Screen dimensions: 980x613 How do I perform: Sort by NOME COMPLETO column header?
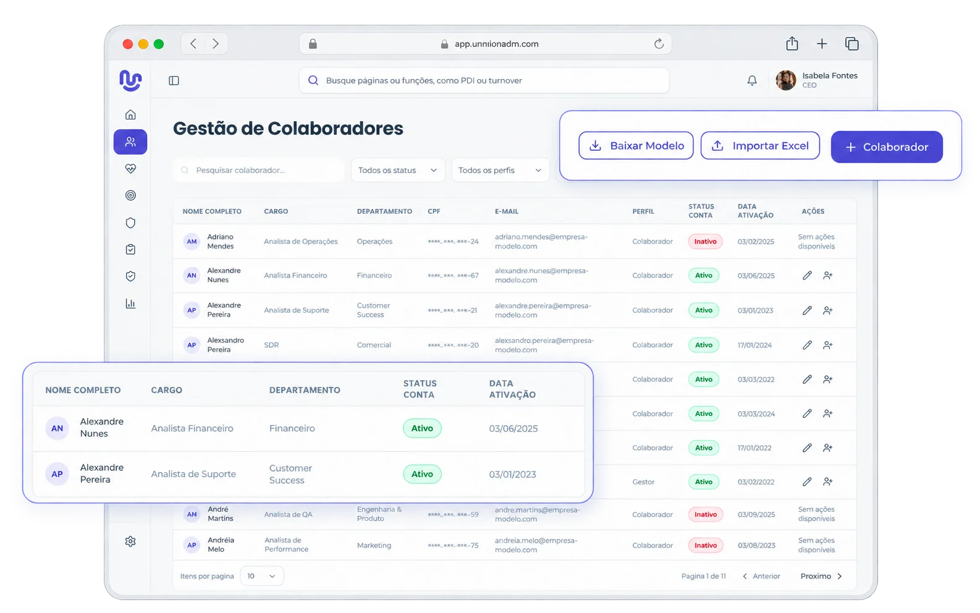pos(212,211)
